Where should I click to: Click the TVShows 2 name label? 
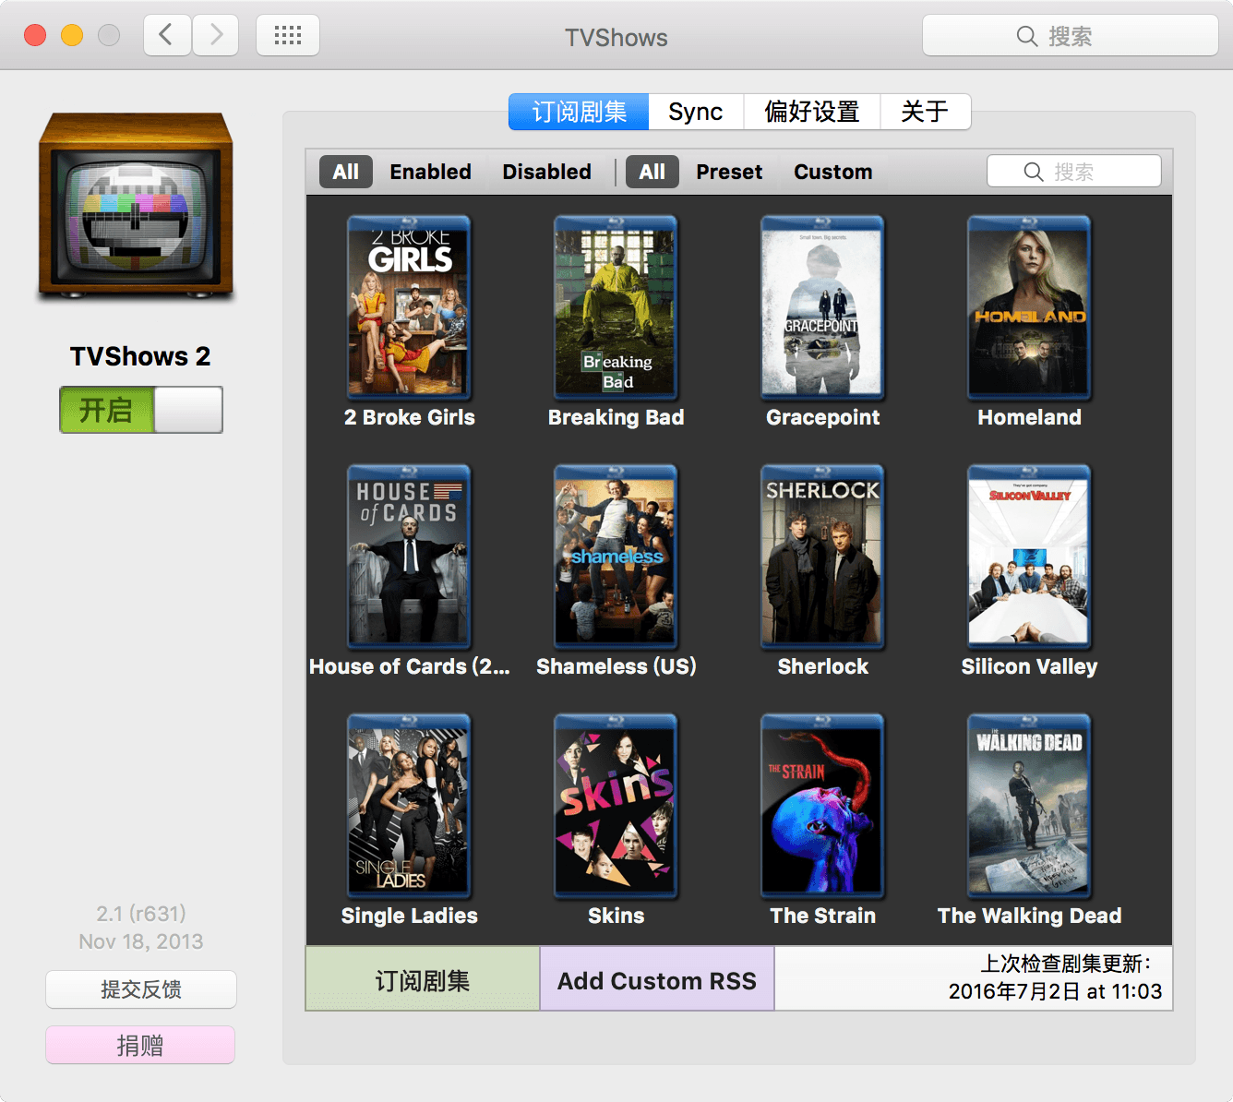pyautogui.click(x=140, y=356)
